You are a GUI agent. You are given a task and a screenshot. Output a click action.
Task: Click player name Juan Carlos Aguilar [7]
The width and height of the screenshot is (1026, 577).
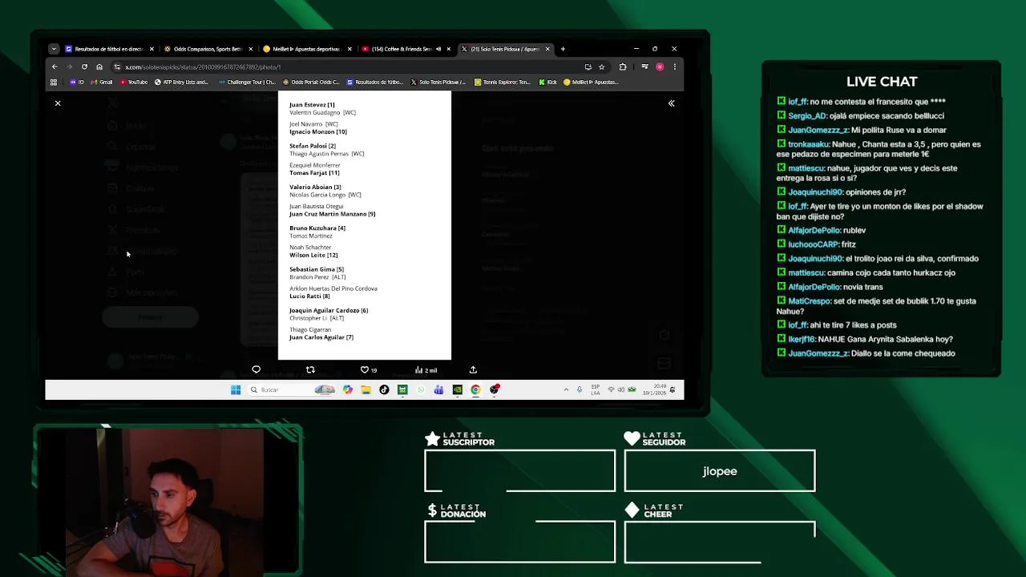click(x=321, y=337)
